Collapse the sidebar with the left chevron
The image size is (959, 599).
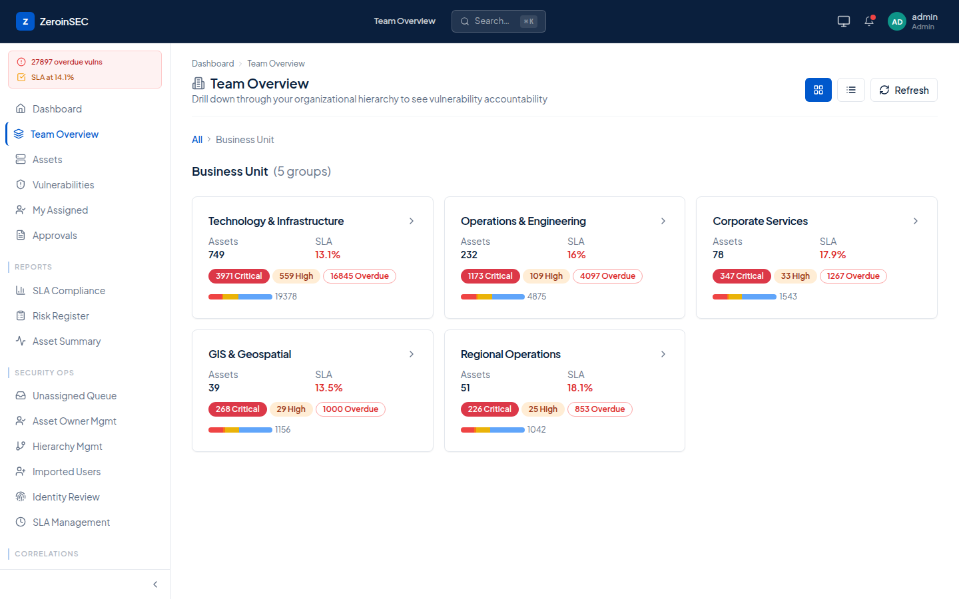click(x=155, y=584)
